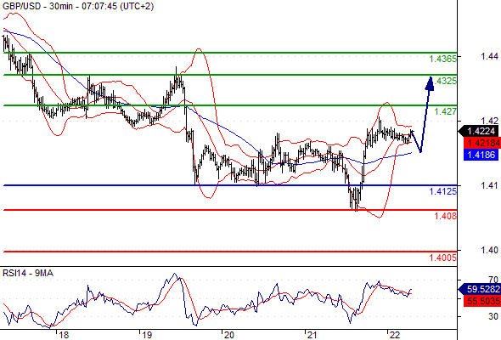Select the red 1.408 support label
501x340 pixels.
tap(446, 216)
